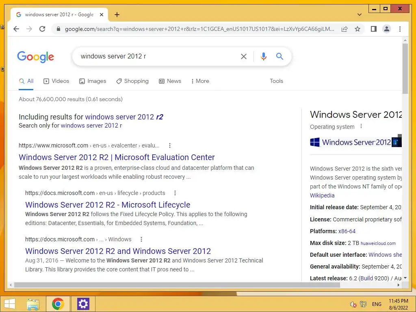
Task: Select the 'About 76,600,000 results' text
Action: [71, 99]
